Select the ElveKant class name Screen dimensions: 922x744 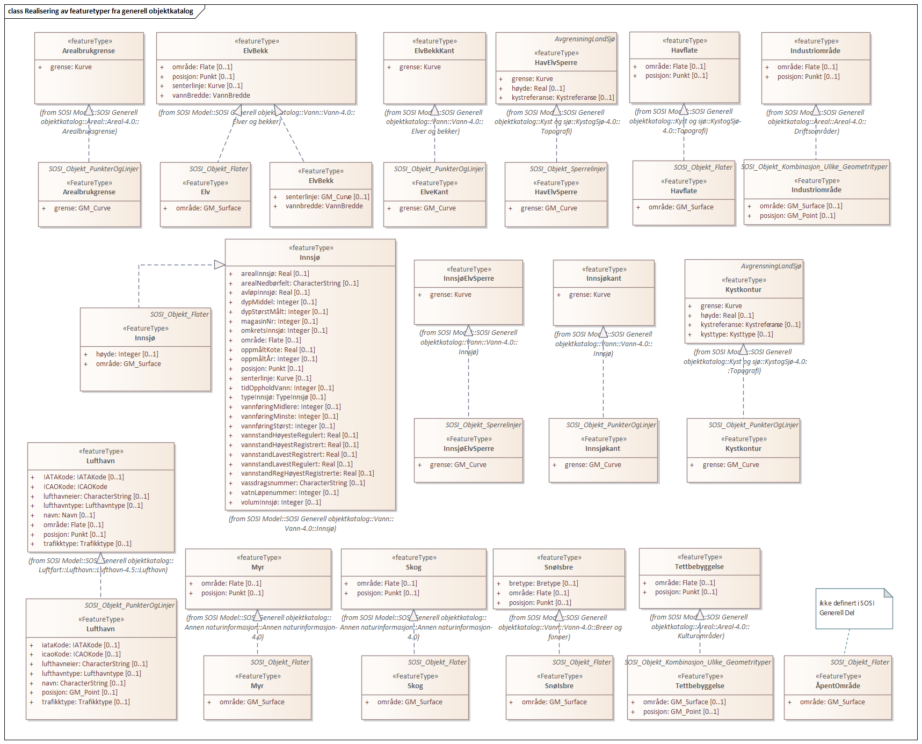click(434, 192)
